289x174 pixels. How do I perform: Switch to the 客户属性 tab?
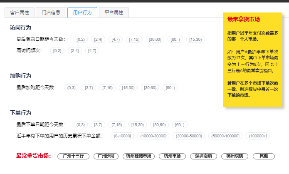[x=20, y=12]
